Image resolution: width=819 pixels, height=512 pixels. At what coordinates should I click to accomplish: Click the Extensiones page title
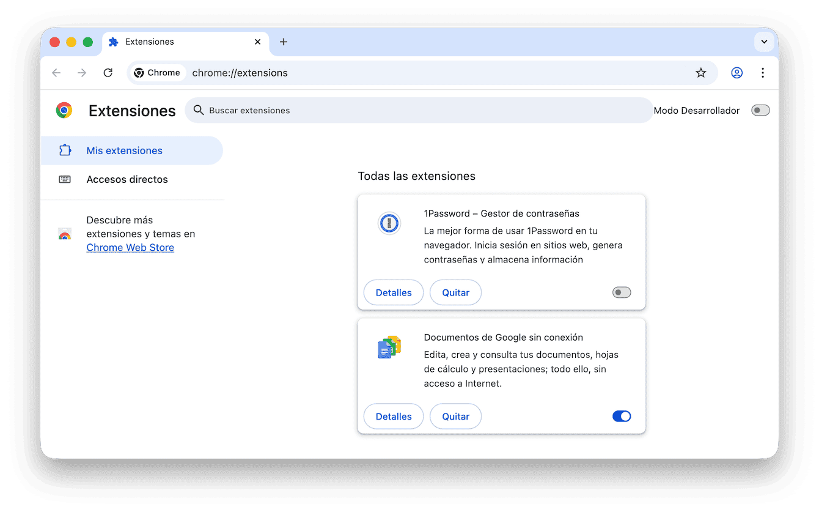click(x=132, y=111)
